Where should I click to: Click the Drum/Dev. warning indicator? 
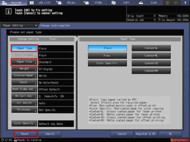click(x=180, y=140)
